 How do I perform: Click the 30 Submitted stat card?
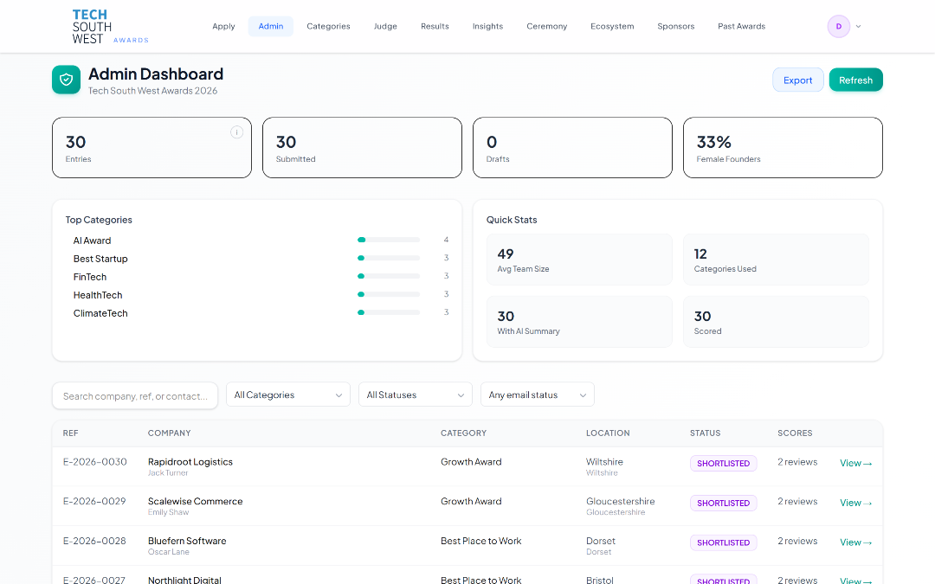coord(362,148)
